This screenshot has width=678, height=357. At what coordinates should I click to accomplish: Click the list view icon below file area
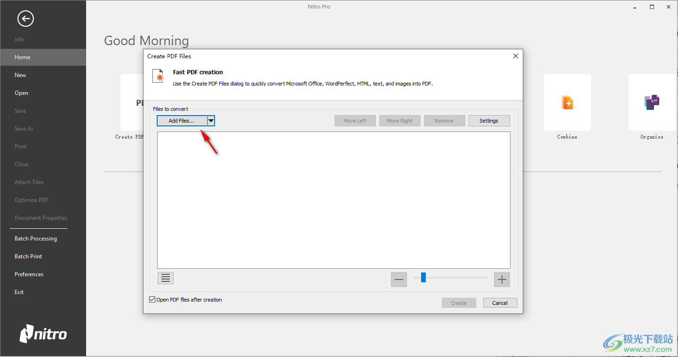coord(166,278)
